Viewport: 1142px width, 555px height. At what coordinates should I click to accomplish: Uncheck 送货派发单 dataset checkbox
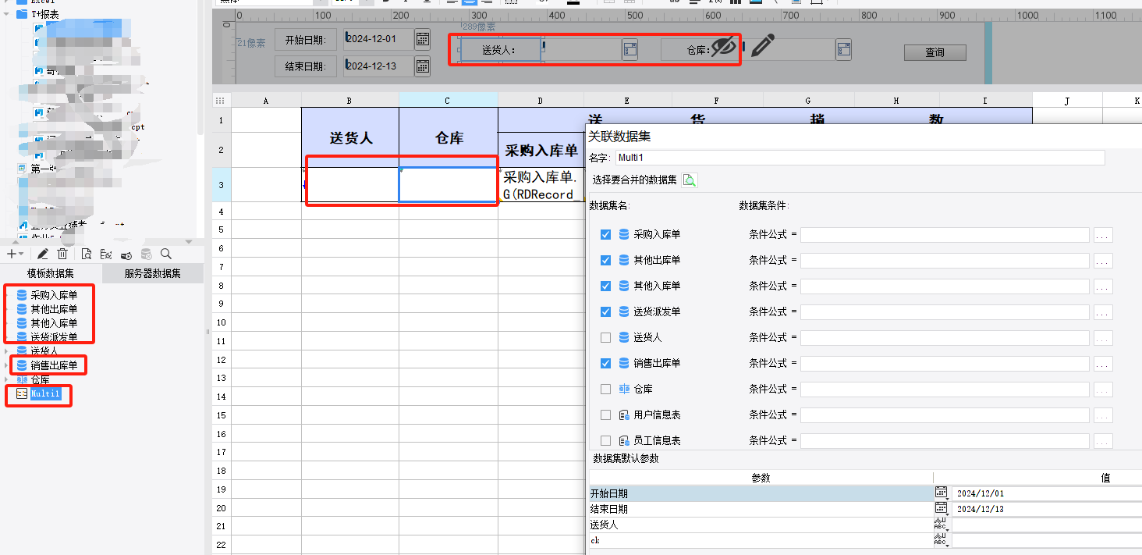coord(606,311)
